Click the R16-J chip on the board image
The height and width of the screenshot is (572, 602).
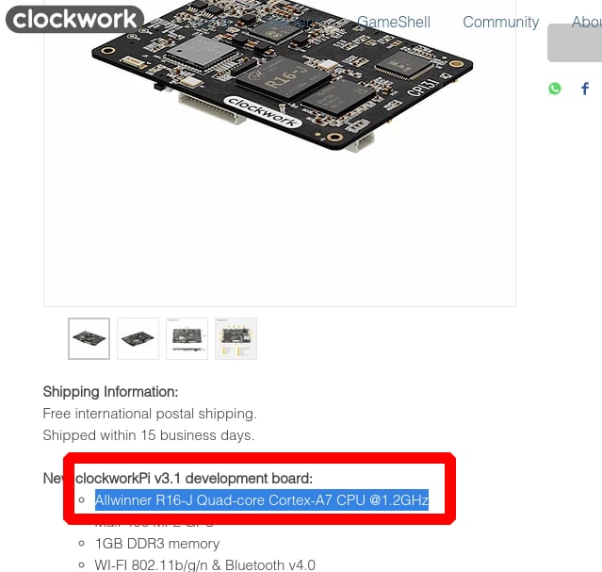284,79
